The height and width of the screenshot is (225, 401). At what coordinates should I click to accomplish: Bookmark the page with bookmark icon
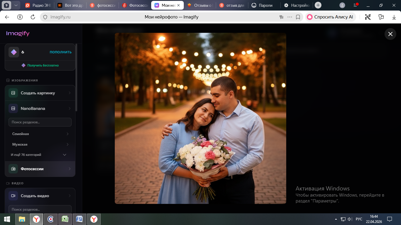coord(298,17)
